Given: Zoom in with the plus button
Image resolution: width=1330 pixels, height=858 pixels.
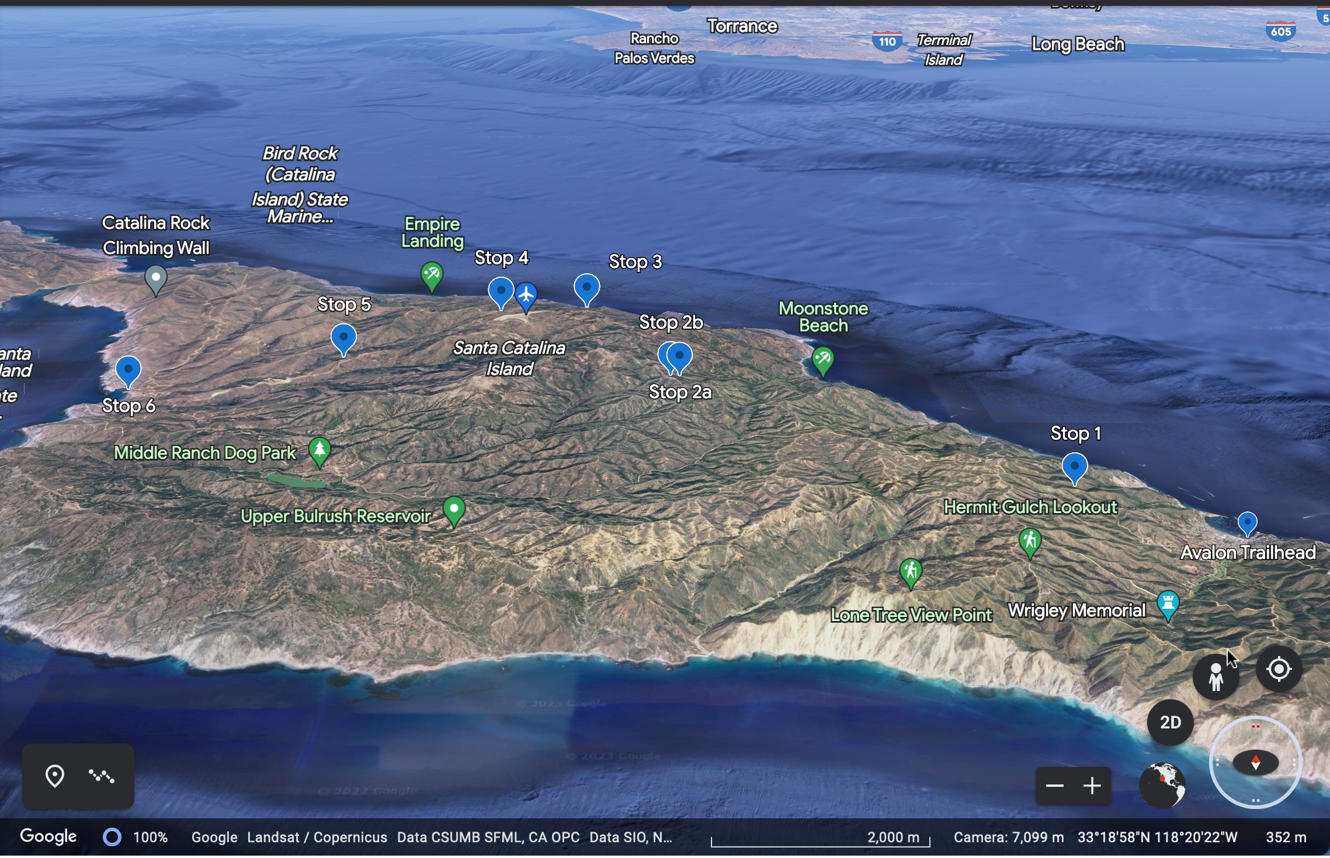Looking at the screenshot, I should 1092,785.
